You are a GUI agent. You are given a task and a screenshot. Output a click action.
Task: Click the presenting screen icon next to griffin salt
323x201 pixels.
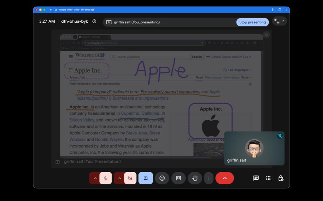pos(109,22)
